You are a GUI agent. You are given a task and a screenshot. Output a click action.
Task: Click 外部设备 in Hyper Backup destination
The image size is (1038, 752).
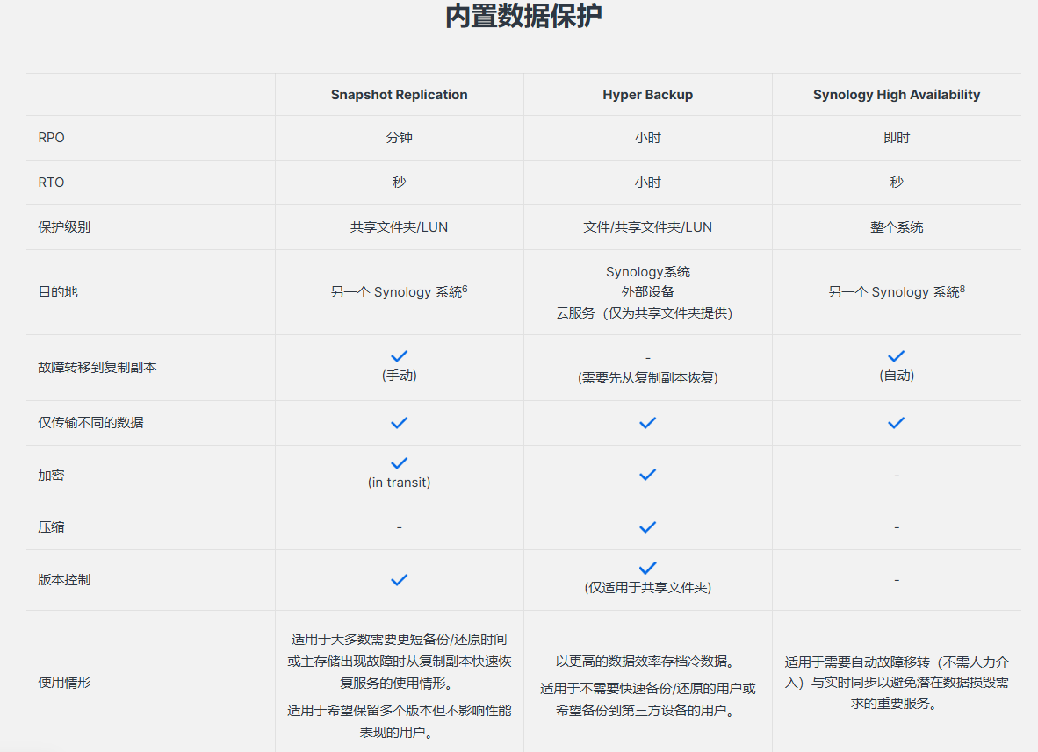click(647, 291)
